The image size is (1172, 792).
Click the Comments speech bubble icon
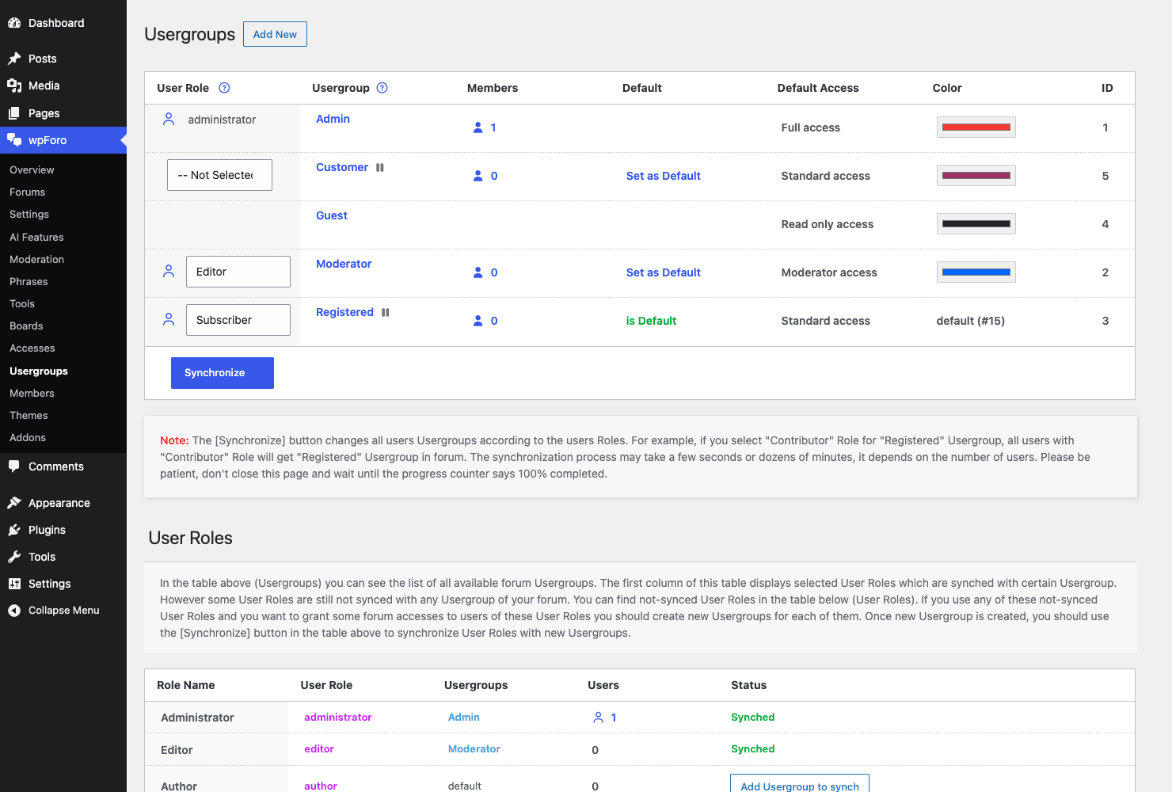tap(14, 466)
